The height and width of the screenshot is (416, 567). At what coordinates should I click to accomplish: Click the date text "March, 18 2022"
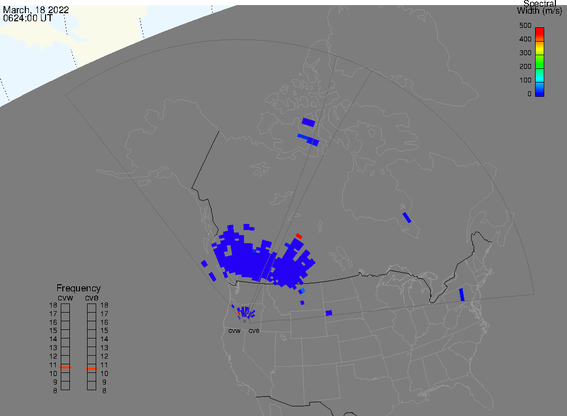36,10
